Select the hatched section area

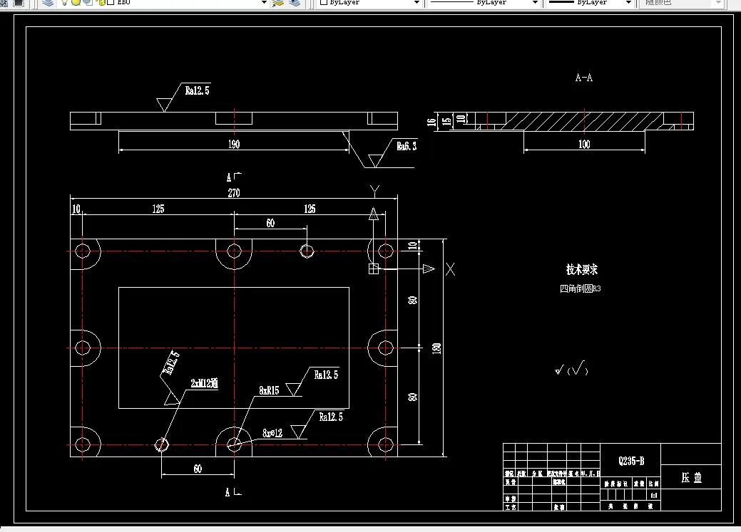point(584,121)
